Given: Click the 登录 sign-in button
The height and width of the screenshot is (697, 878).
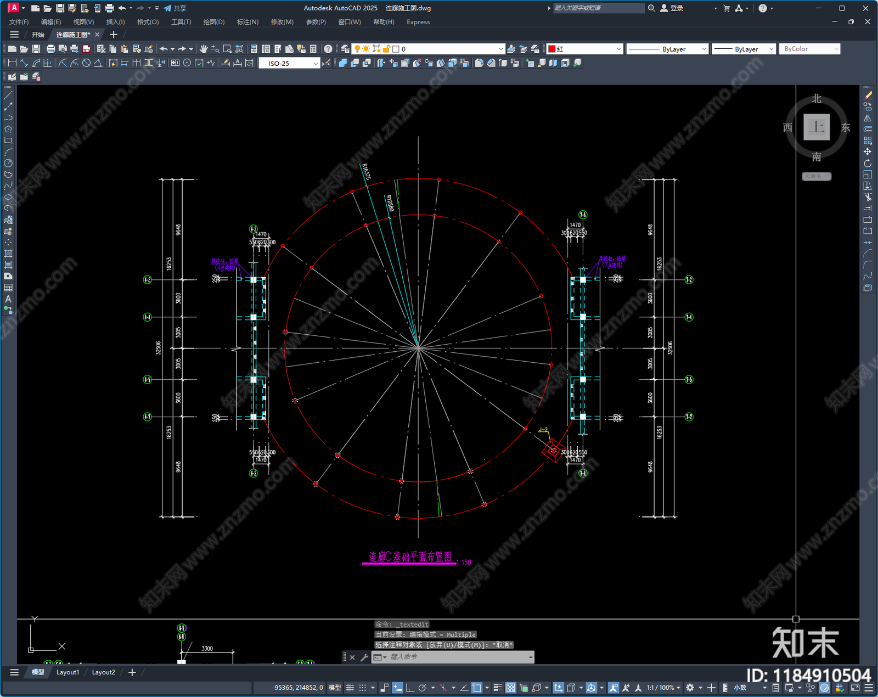Looking at the screenshot, I should pyautogui.click(x=672, y=8).
